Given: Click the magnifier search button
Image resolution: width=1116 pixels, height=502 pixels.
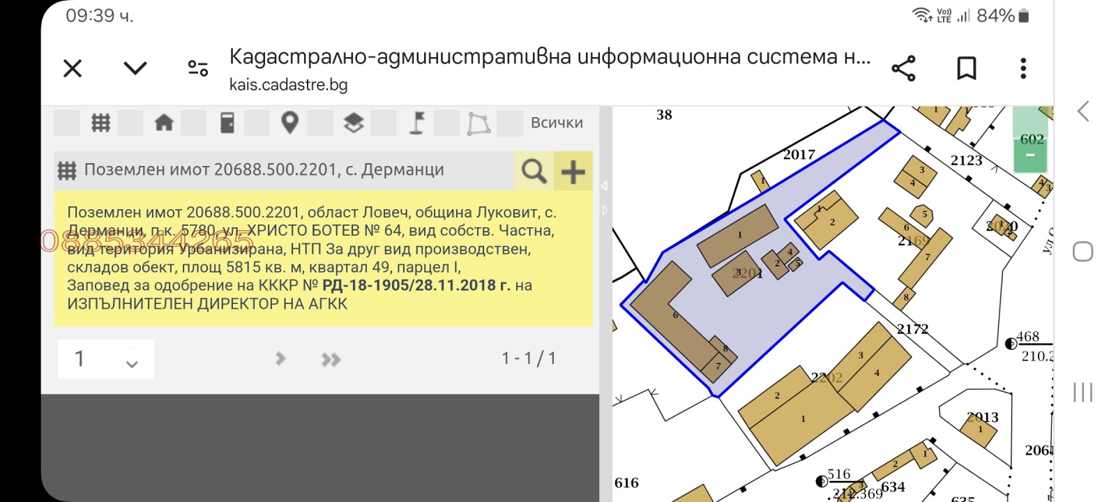Looking at the screenshot, I should (534, 171).
